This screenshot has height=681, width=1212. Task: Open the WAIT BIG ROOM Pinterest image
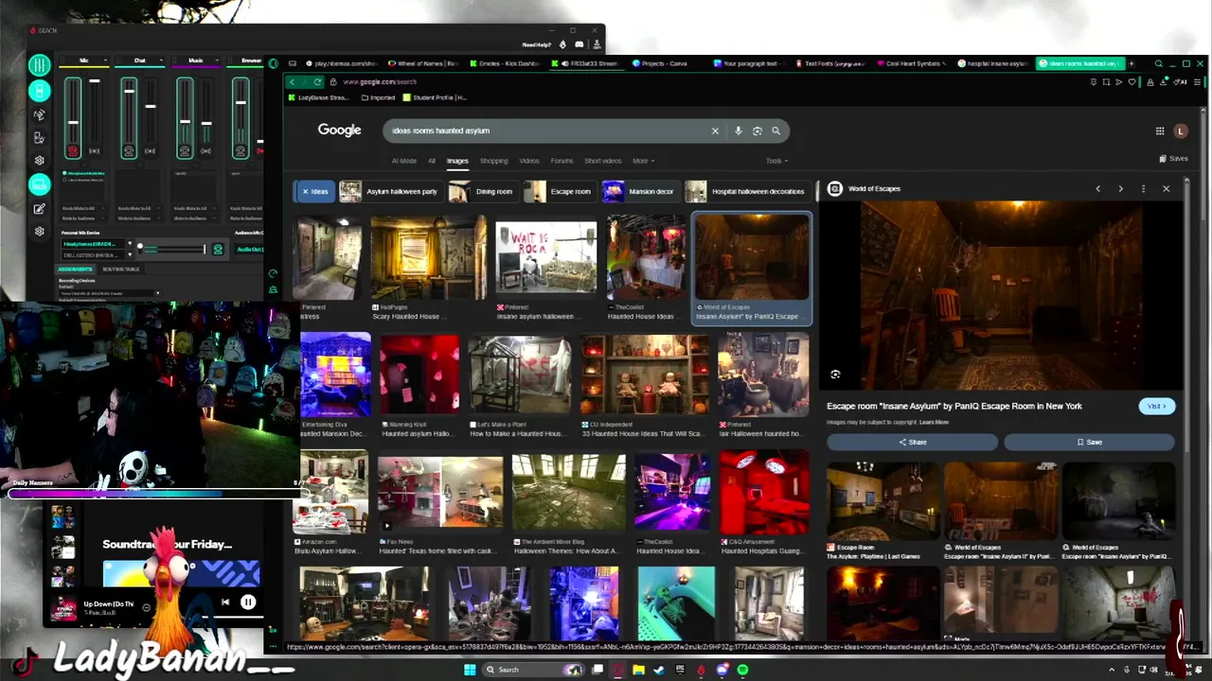(546, 258)
